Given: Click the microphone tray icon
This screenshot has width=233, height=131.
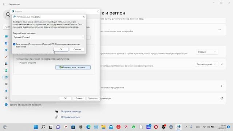Looking at the screenshot, I should tap(191, 127).
